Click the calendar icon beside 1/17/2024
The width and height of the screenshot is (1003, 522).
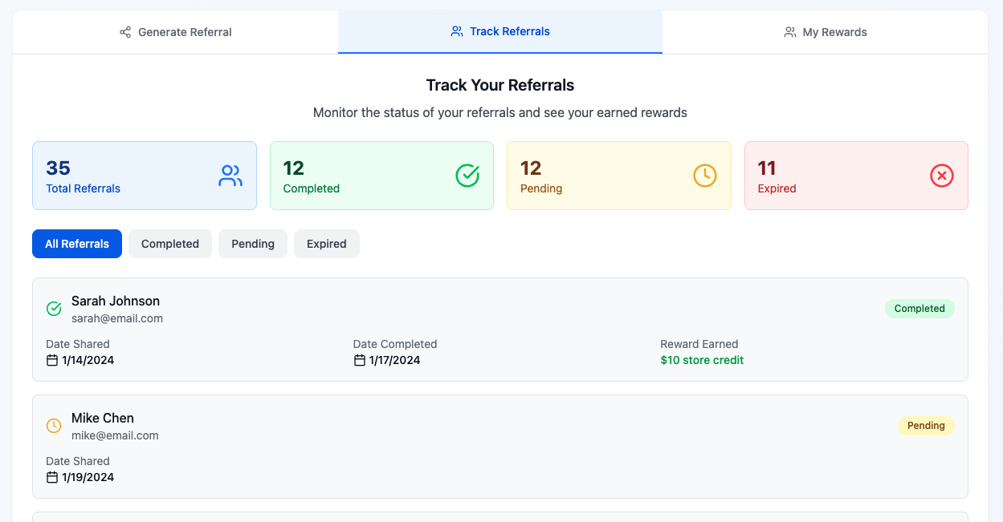tap(360, 360)
